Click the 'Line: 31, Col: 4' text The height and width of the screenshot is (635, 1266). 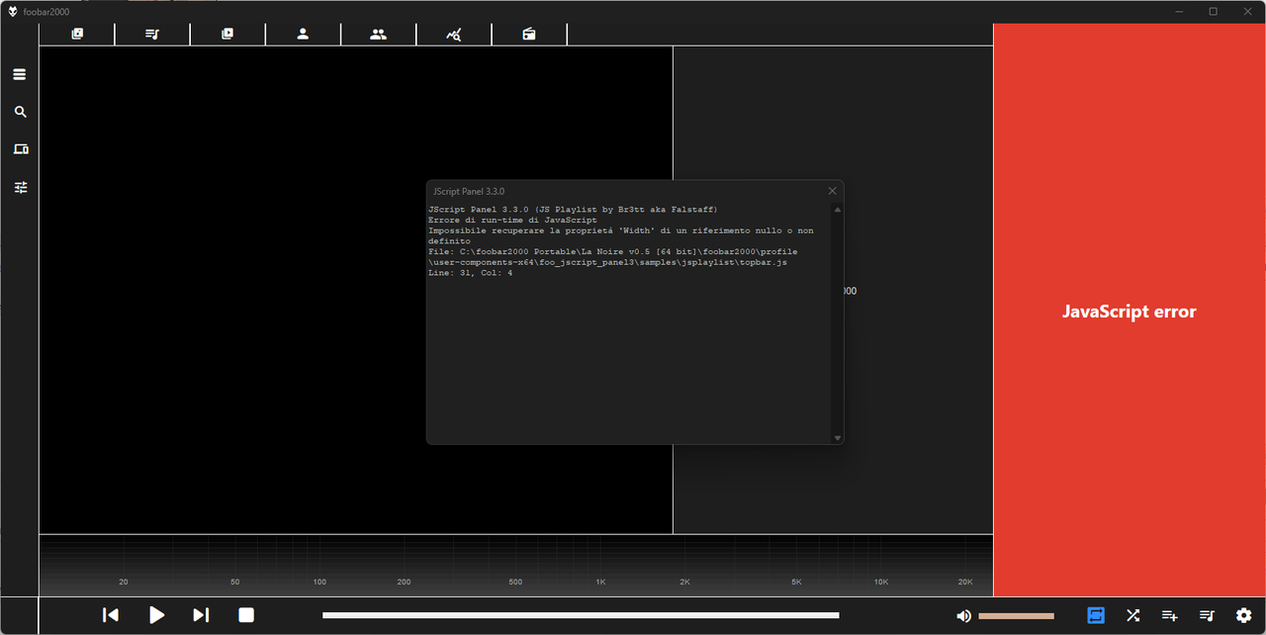[x=471, y=273]
